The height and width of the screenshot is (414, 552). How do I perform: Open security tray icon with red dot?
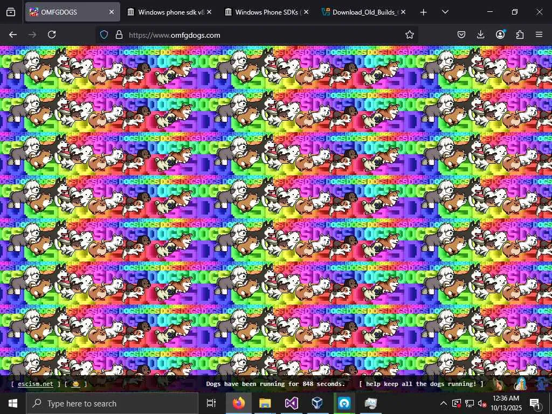click(x=457, y=403)
